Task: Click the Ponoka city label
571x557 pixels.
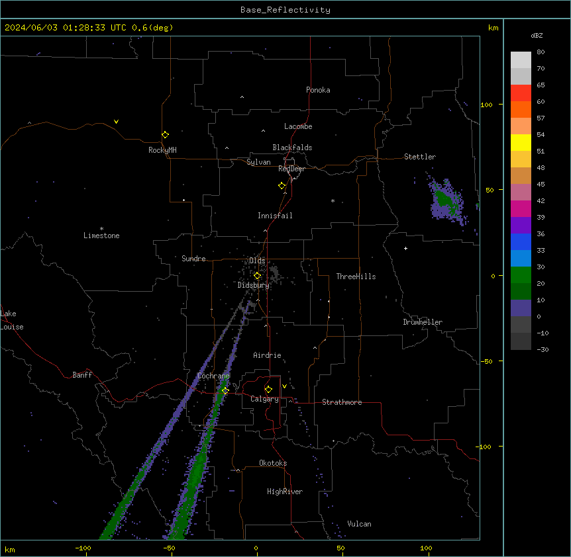Action: tap(318, 90)
